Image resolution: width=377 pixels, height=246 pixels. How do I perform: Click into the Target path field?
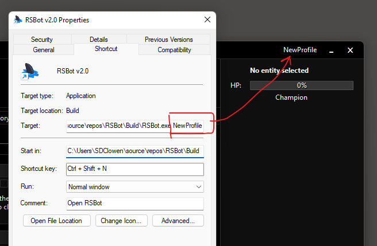click(135, 126)
